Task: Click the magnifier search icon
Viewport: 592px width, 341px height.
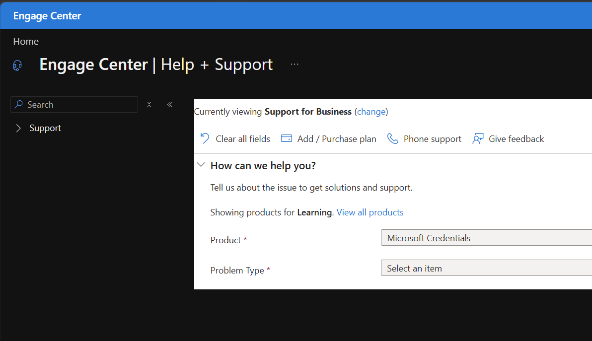Action: [18, 104]
